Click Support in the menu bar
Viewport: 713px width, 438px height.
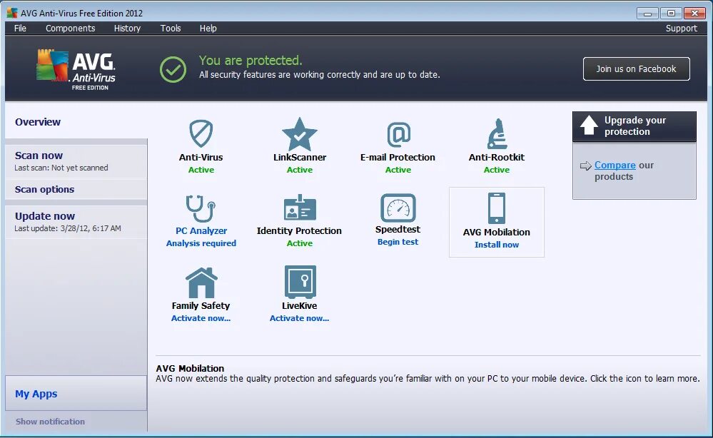(x=681, y=28)
